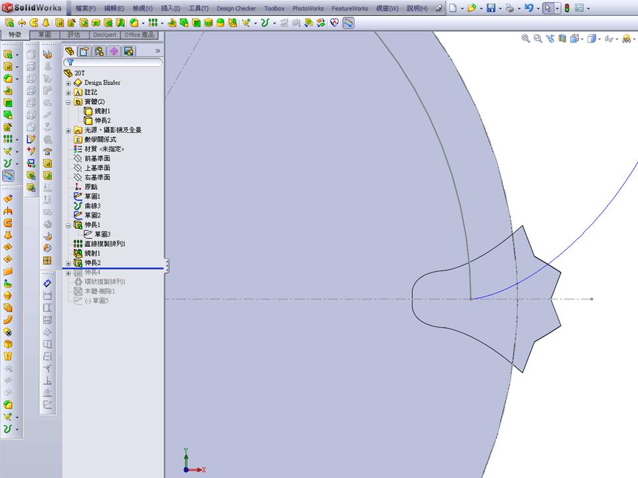Image resolution: width=638 pixels, height=478 pixels.
Task: Expand the Design Binder node
Action: click(68, 83)
